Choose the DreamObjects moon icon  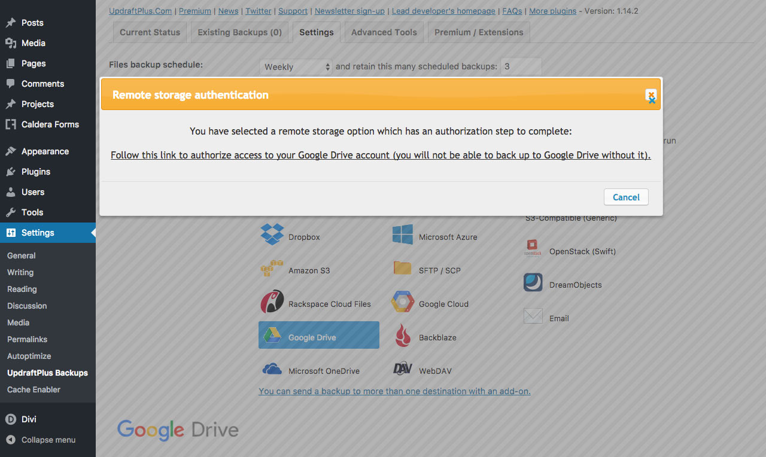click(533, 282)
